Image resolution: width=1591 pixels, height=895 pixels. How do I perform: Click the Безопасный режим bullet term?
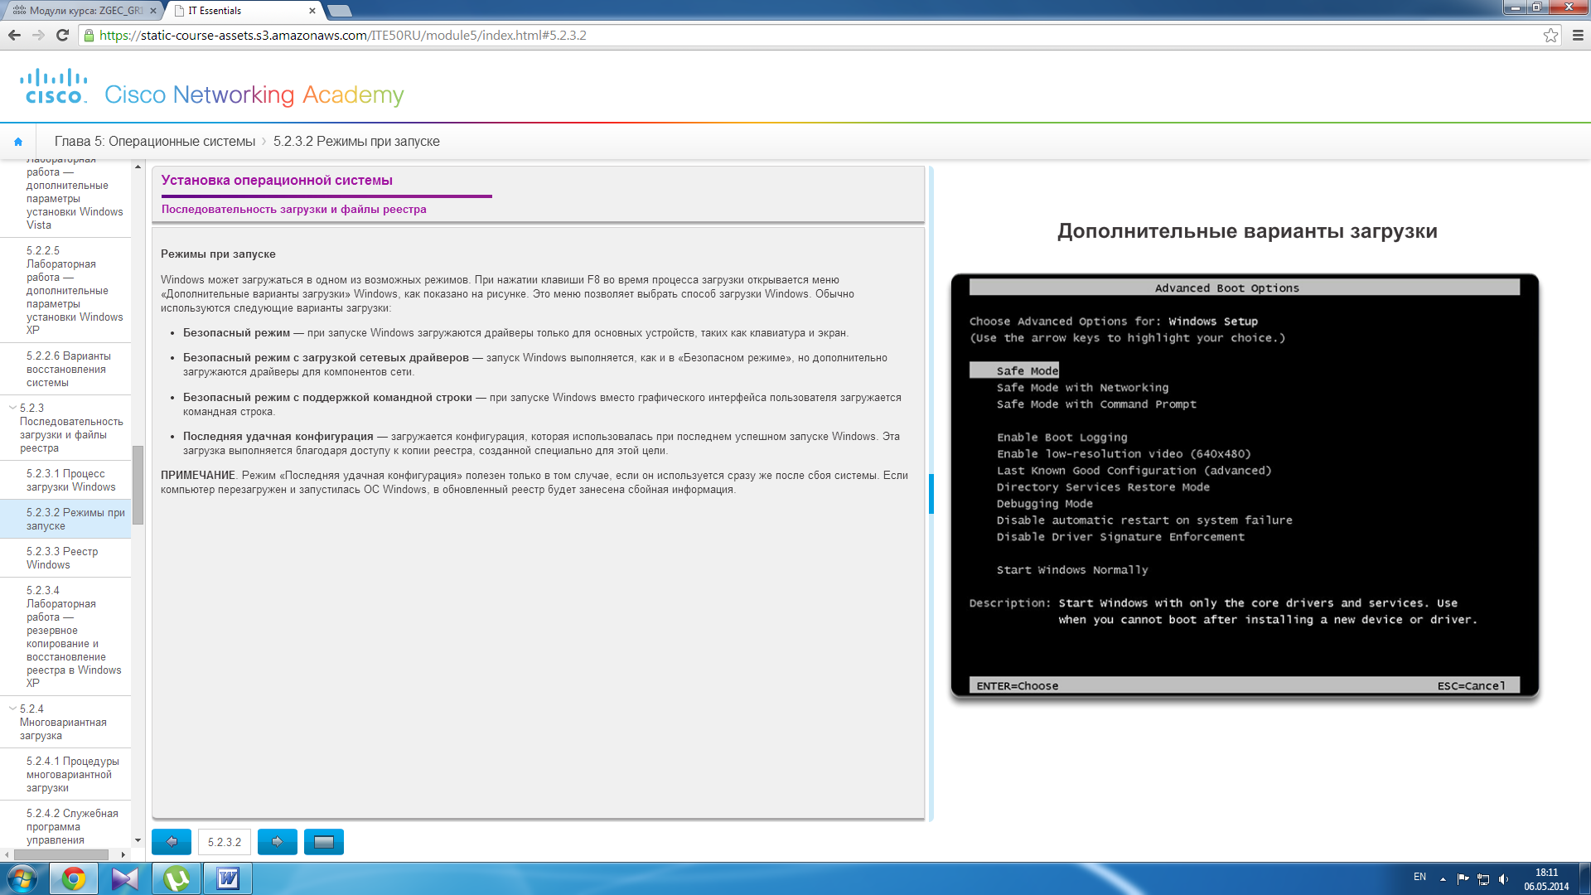(x=236, y=333)
